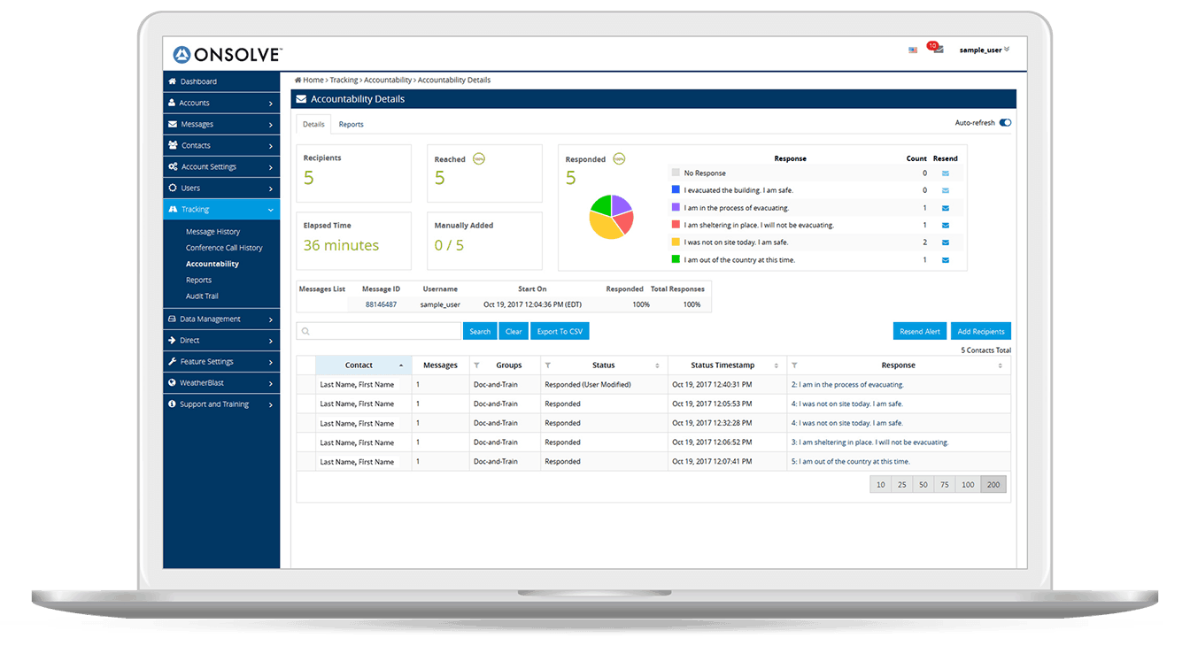Open the sample_user account dropdown
This screenshot has width=1190, height=646.
click(985, 50)
